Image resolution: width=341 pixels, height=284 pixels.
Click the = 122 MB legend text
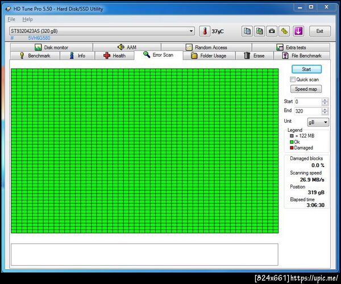(305, 136)
